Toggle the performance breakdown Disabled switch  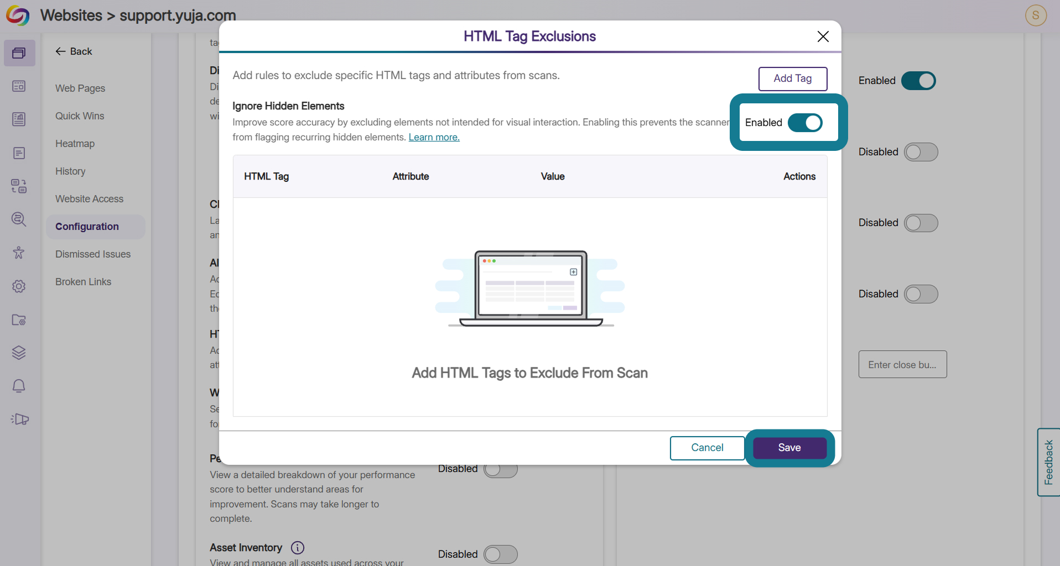pyautogui.click(x=500, y=470)
